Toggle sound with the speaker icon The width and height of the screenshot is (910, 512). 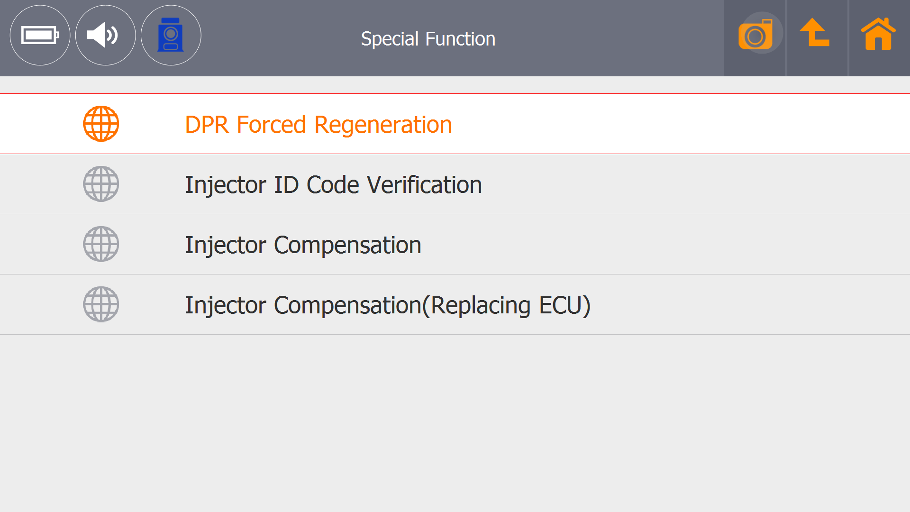point(105,35)
